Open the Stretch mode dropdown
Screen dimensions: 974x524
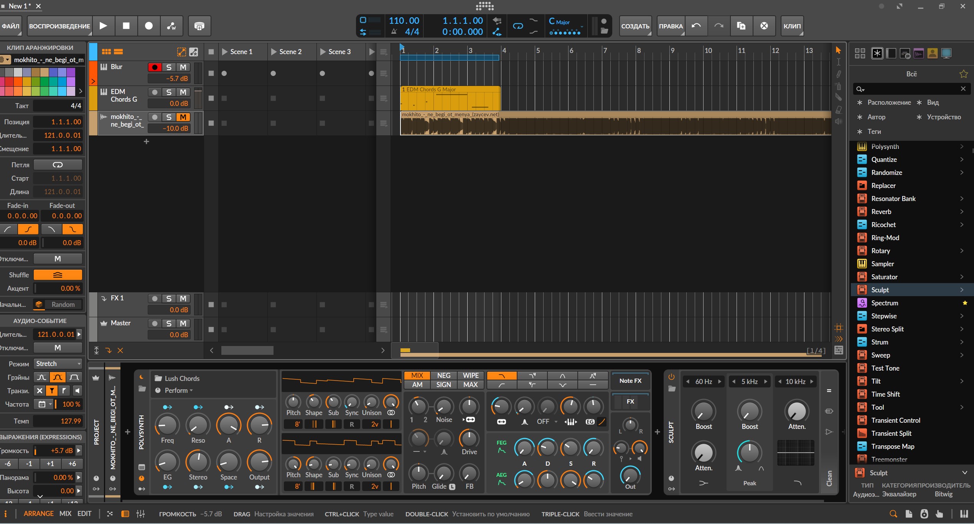(58, 363)
